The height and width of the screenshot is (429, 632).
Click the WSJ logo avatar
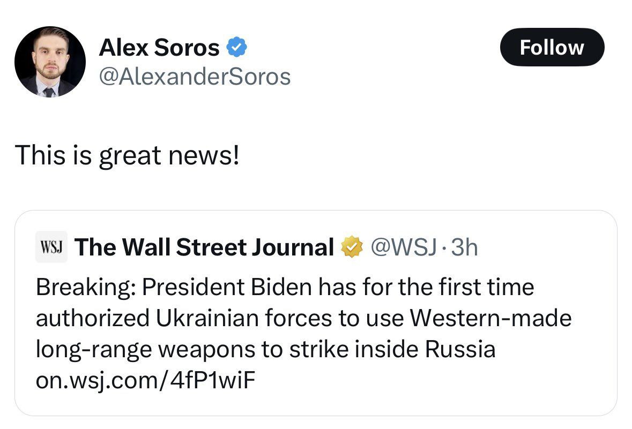51,246
